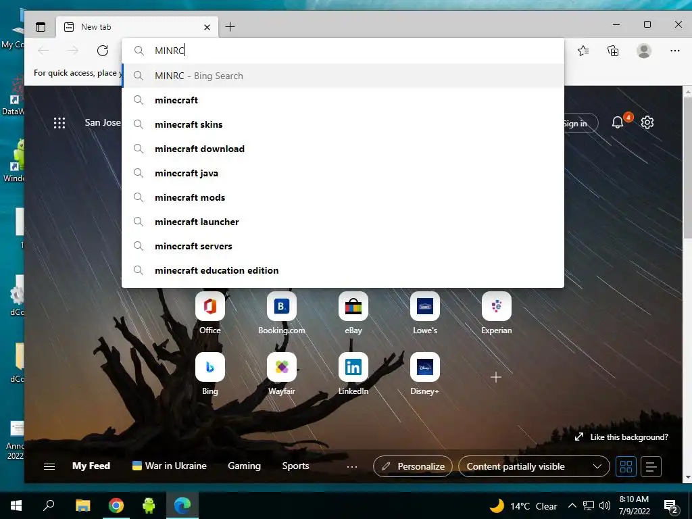Select the Gaming feed tab

click(244, 466)
